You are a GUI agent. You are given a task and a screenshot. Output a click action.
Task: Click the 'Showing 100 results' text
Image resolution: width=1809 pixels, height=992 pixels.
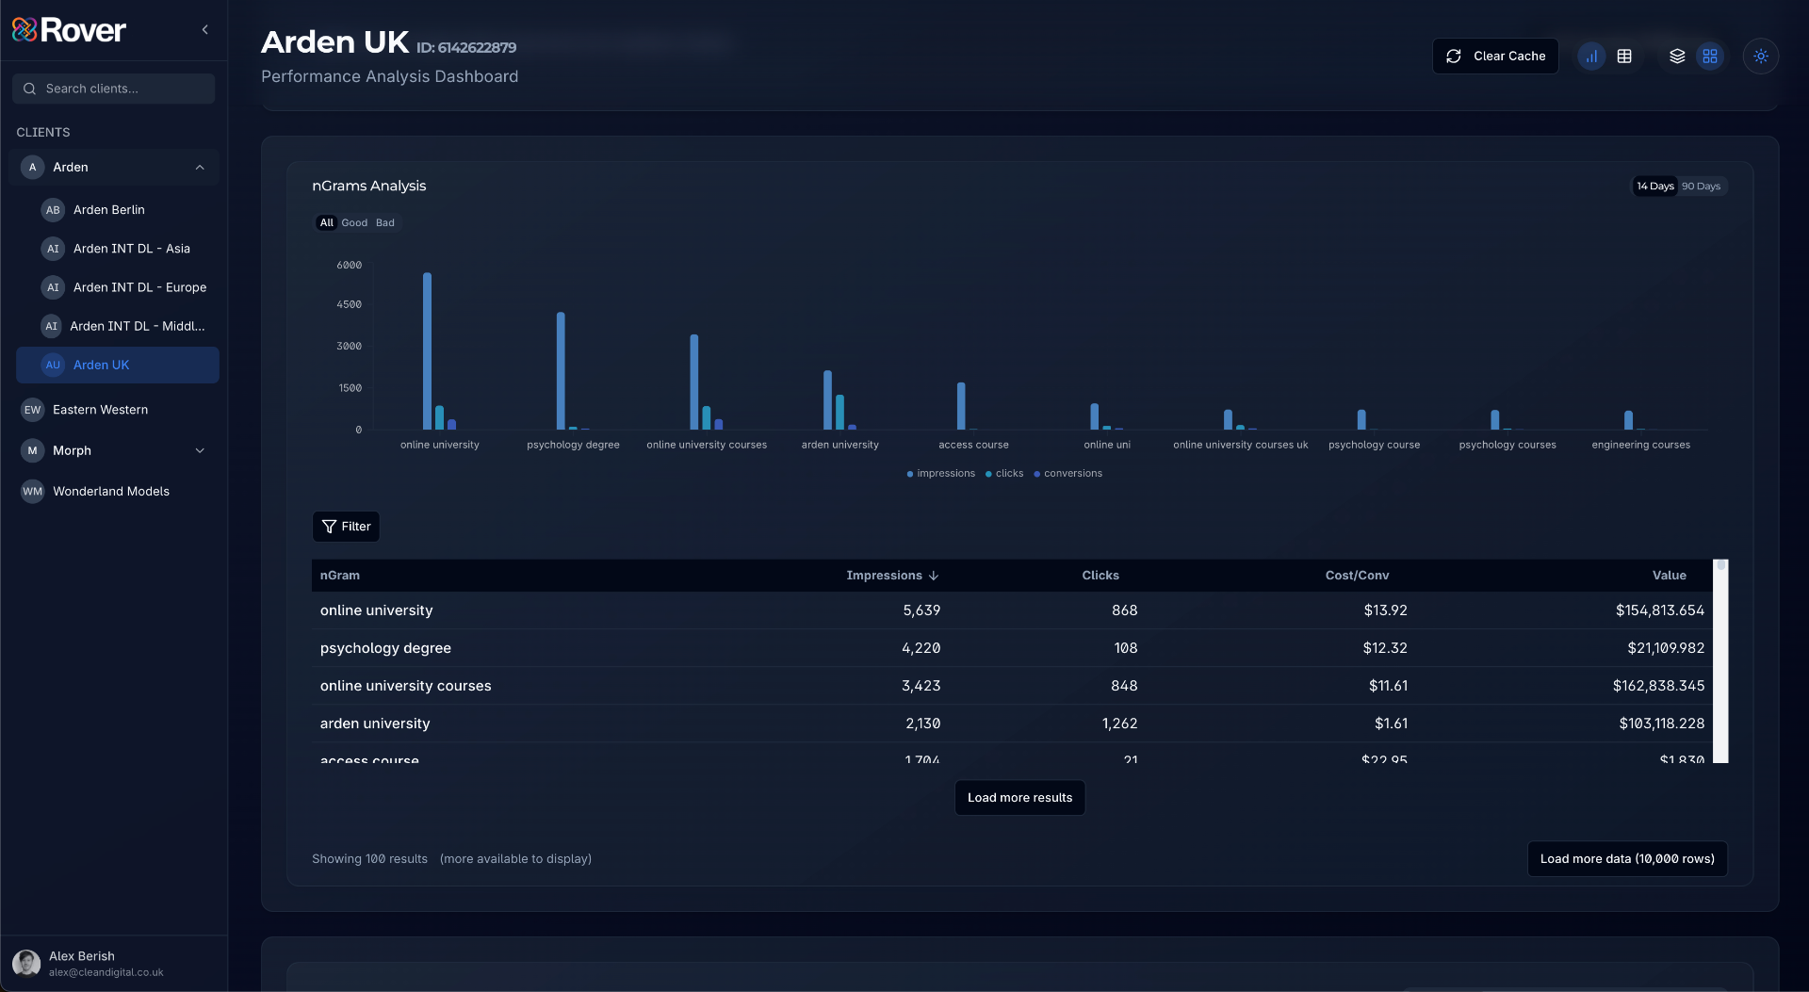click(x=369, y=859)
